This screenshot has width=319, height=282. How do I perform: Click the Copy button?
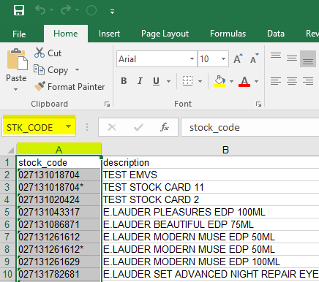51,70
